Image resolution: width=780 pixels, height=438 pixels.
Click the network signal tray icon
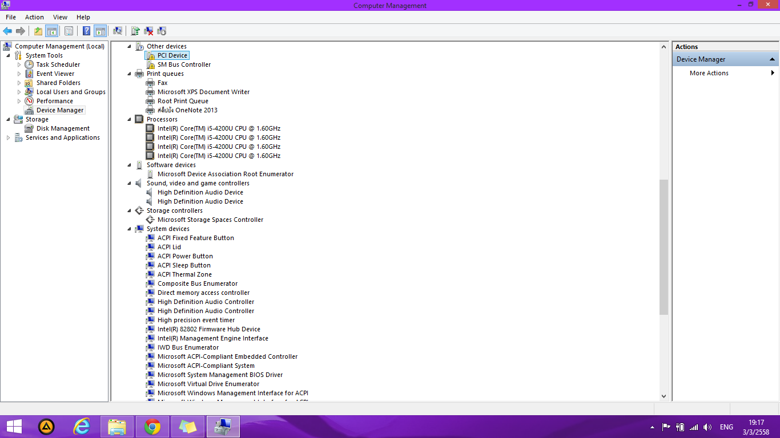(x=694, y=427)
